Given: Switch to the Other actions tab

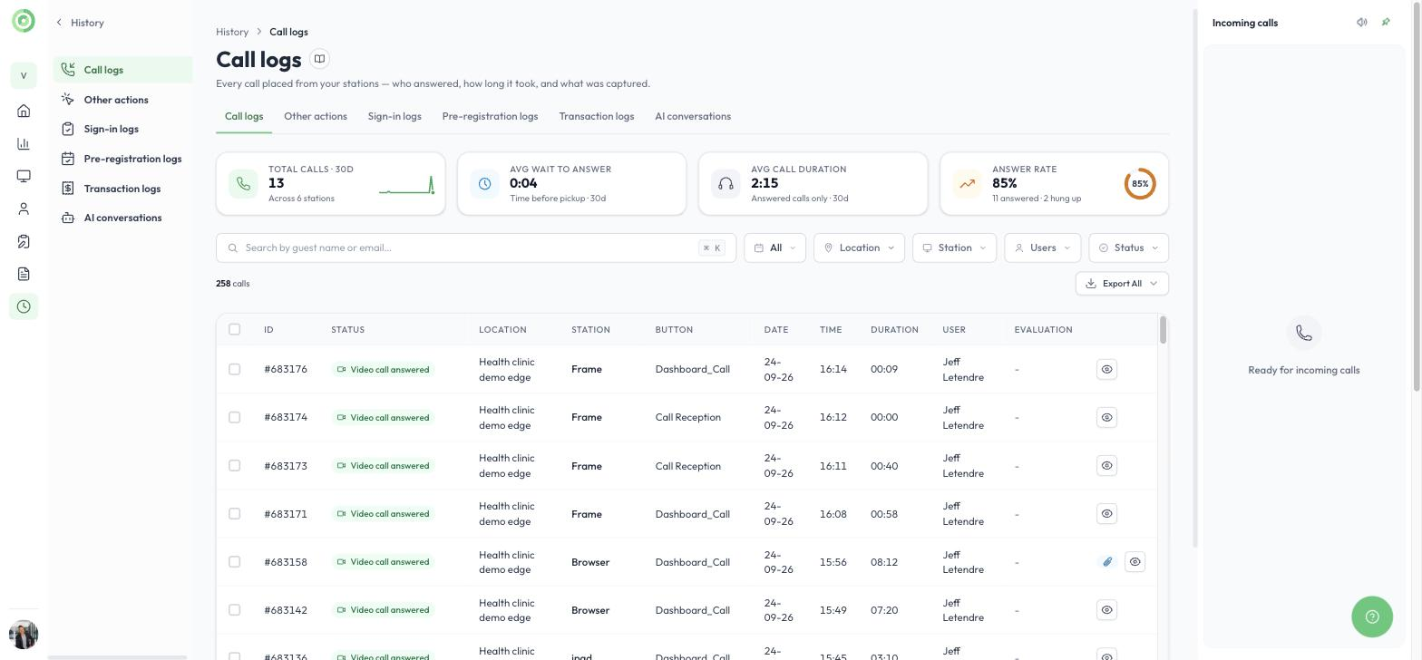Looking at the screenshot, I should point(316,116).
